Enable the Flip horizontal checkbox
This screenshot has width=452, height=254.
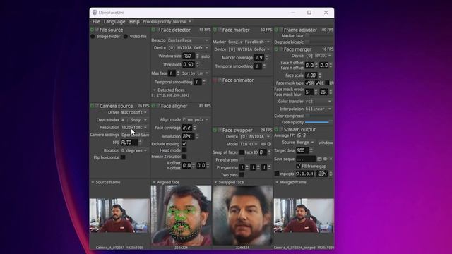pos(123,157)
